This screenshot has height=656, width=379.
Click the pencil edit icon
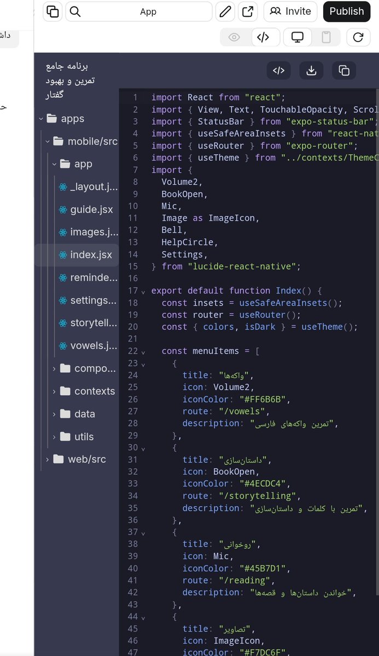click(225, 11)
